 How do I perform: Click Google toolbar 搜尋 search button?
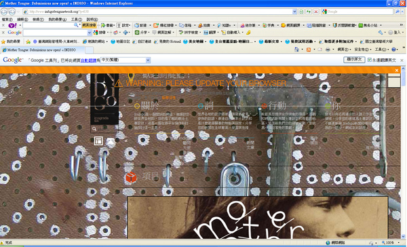pos(100,33)
